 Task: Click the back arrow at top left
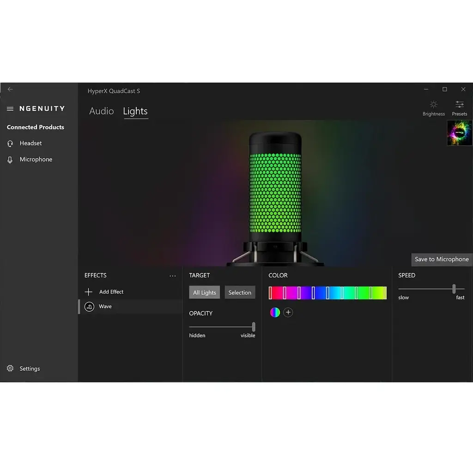[x=10, y=89]
